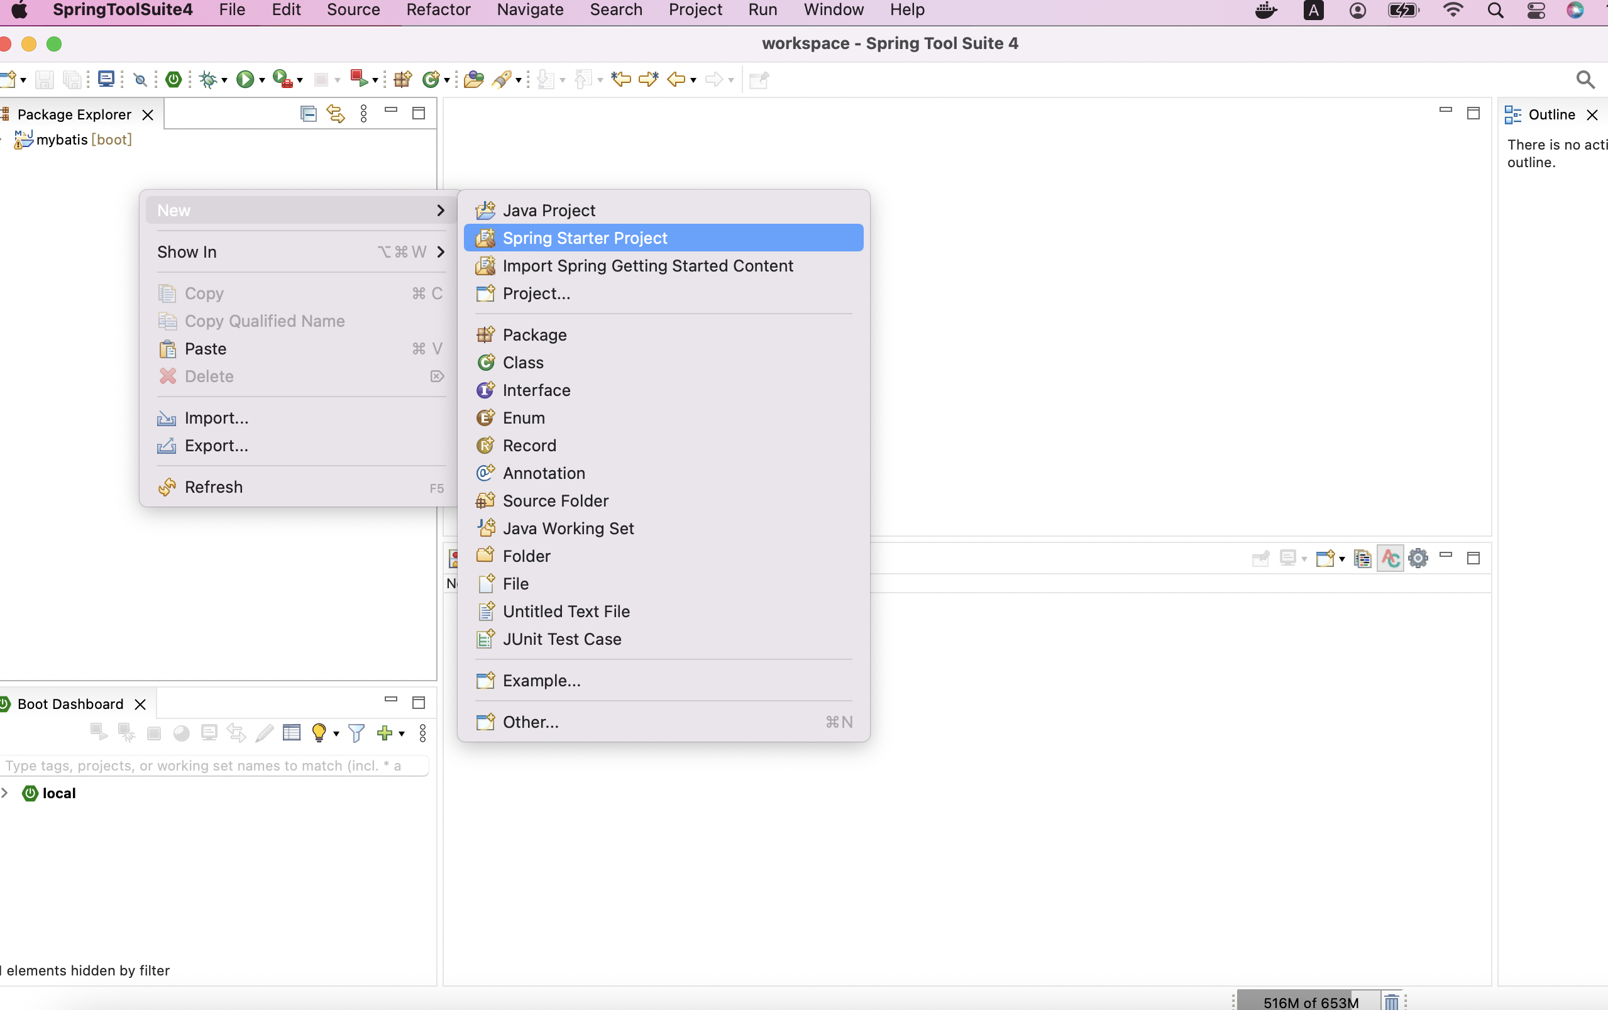The image size is (1608, 1010).
Task: Open dropdown next to Open Console icon
Action: pyautogui.click(x=1341, y=559)
